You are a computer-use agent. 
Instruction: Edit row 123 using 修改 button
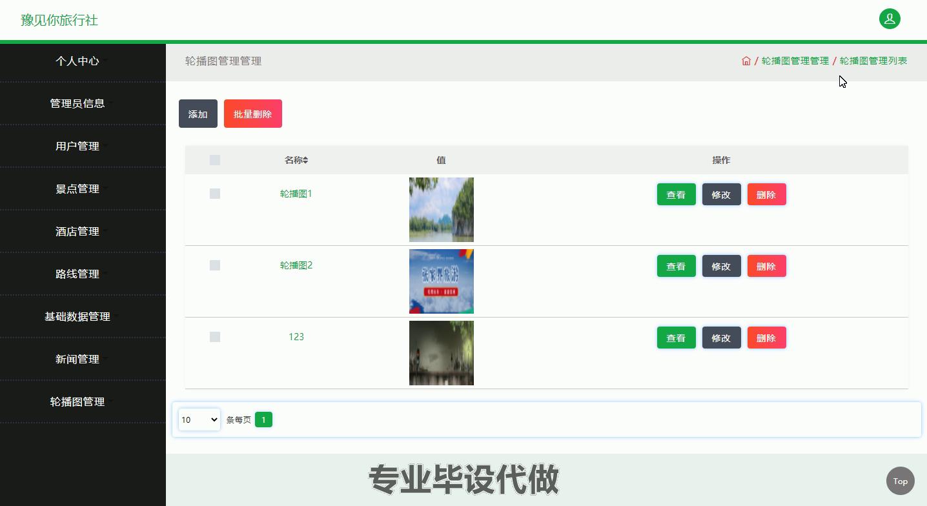click(722, 338)
